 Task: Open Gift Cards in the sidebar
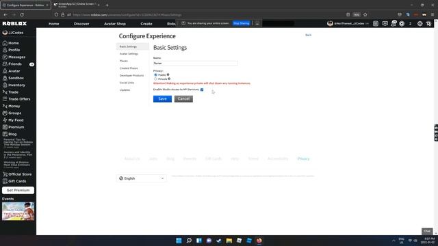(14, 181)
